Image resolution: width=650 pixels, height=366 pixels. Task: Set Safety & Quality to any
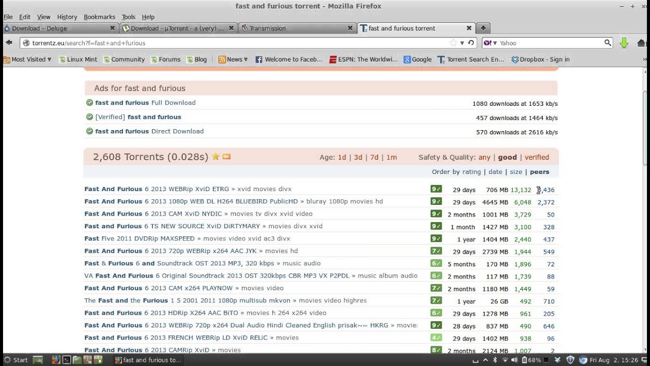(x=484, y=158)
